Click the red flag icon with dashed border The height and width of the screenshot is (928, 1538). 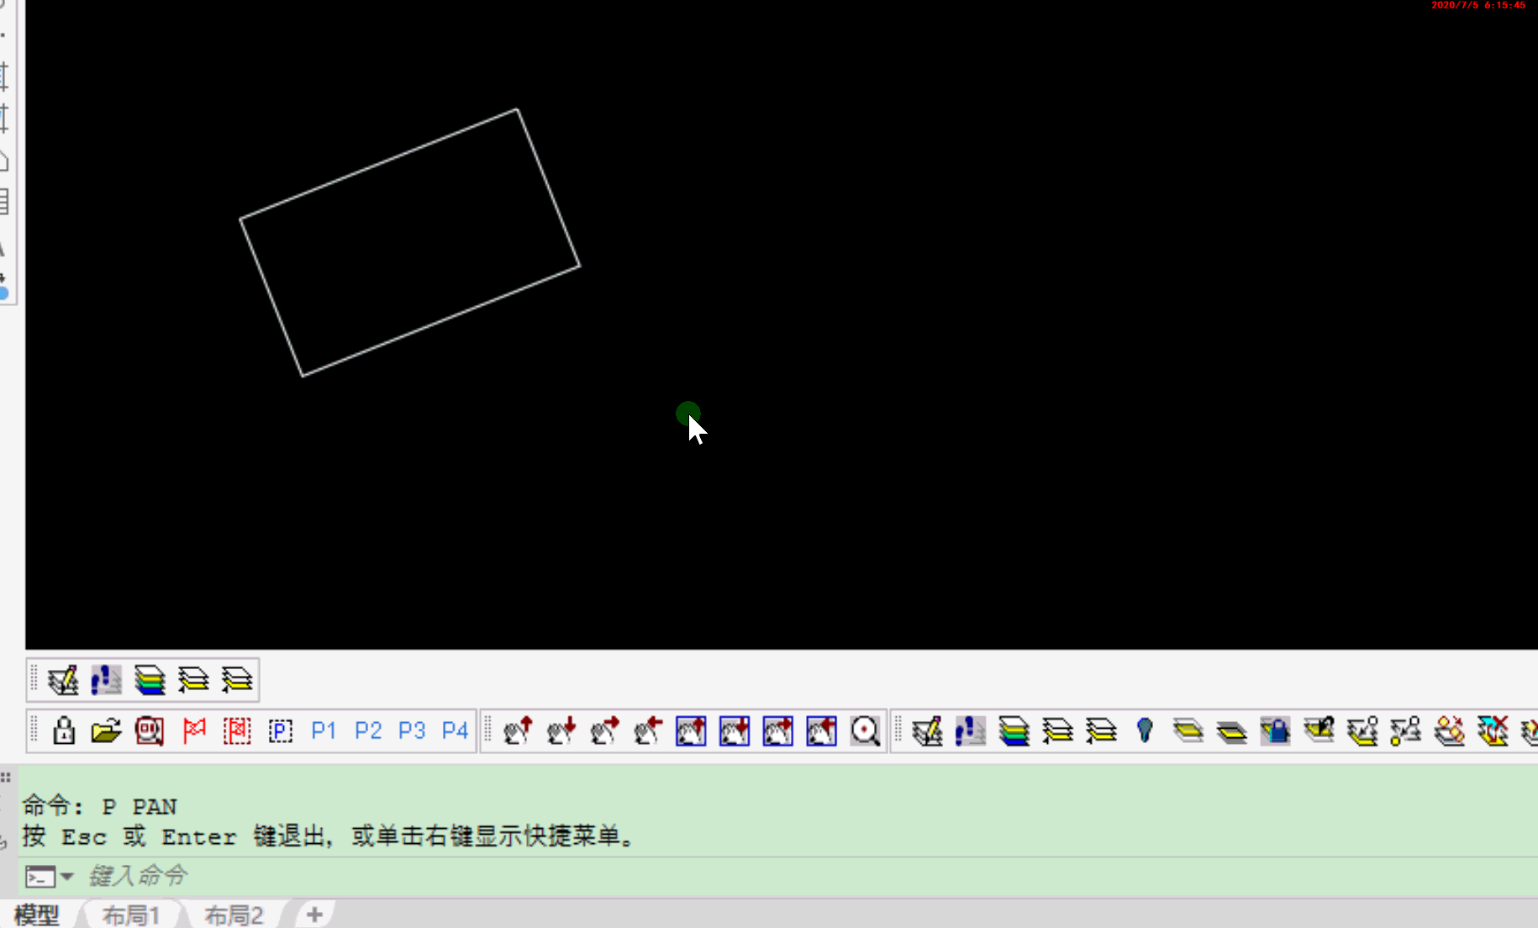[237, 730]
